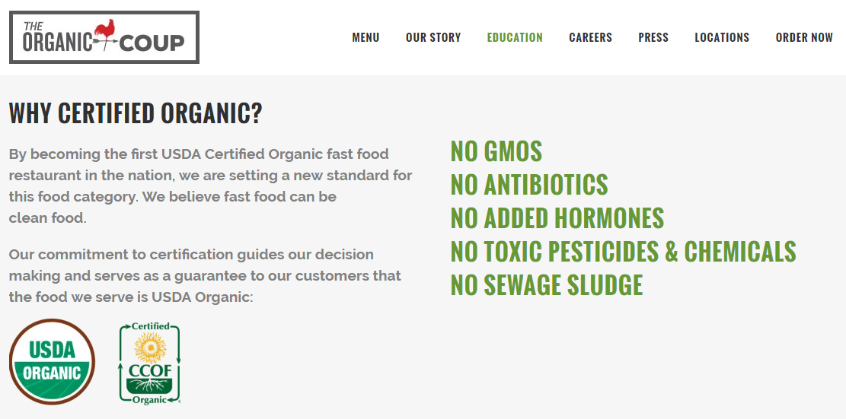Click the CCOF Certified Organic badge
This screenshot has height=419, width=846.
click(x=149, y=363)
